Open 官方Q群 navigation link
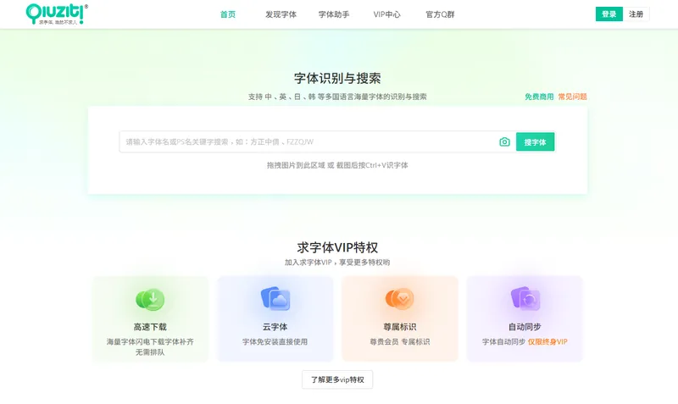The image size is (678, 404). tap(440, 14)
